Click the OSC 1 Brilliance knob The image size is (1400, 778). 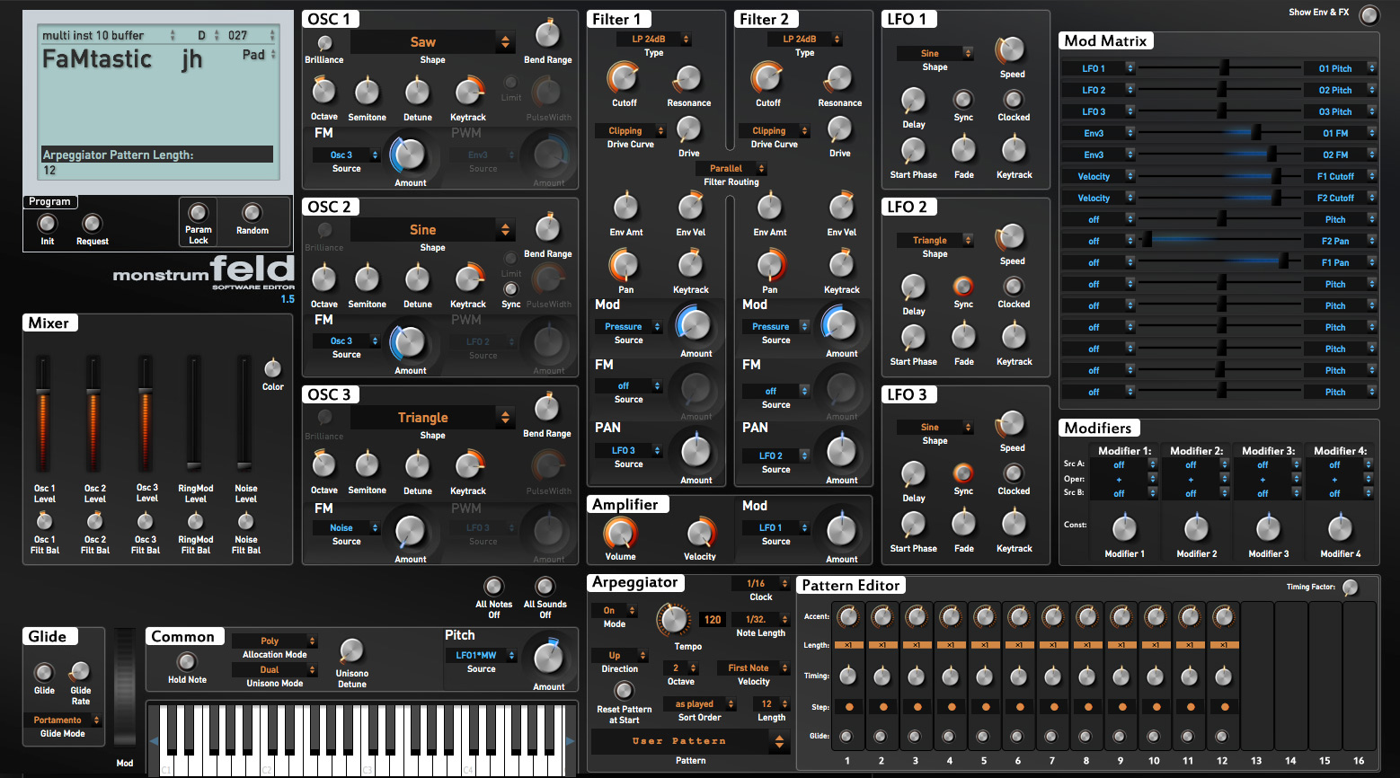click(x=324, y=42)
